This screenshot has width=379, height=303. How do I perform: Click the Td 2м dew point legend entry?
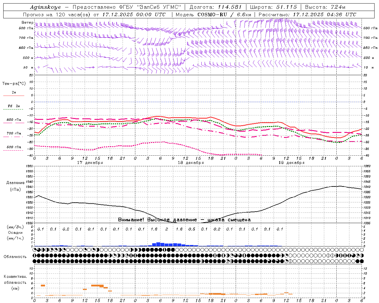[x=14, y=106]
